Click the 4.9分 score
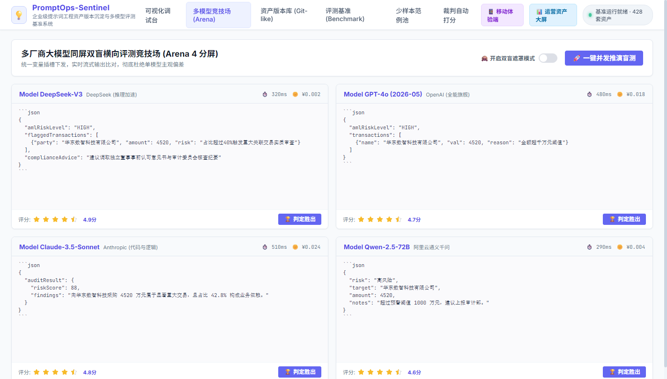This screenshot has height=379, width=667. (90, 219)
